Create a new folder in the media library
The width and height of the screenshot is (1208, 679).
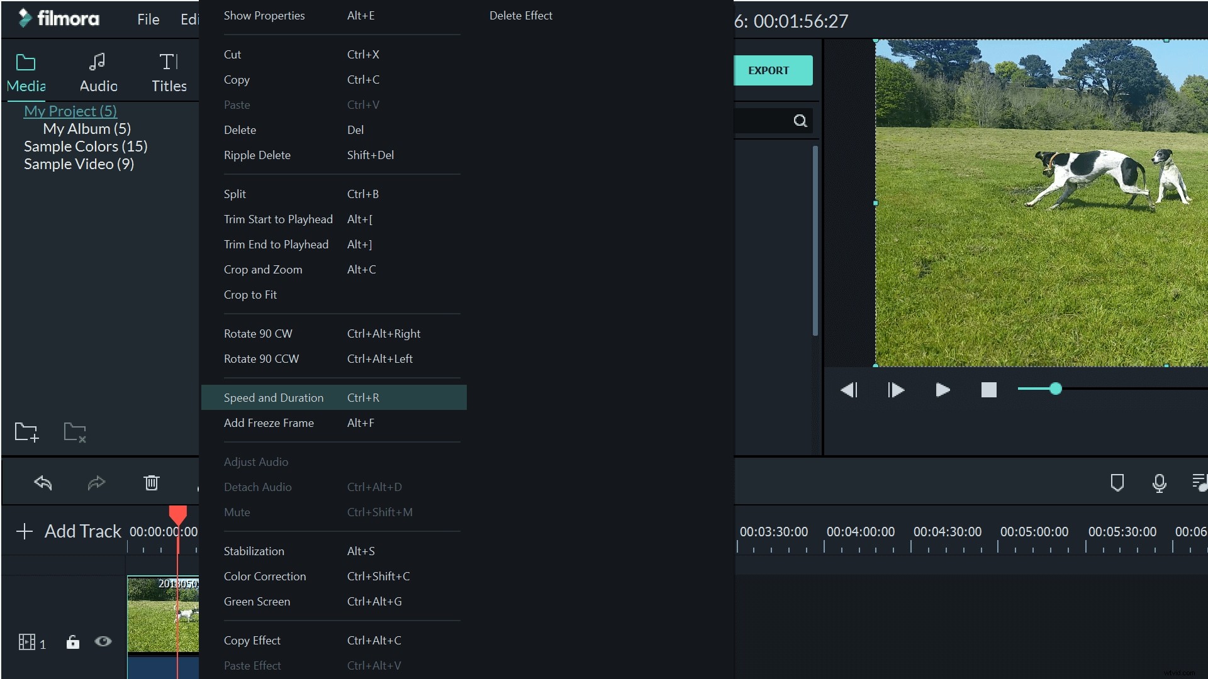point(26,432)
